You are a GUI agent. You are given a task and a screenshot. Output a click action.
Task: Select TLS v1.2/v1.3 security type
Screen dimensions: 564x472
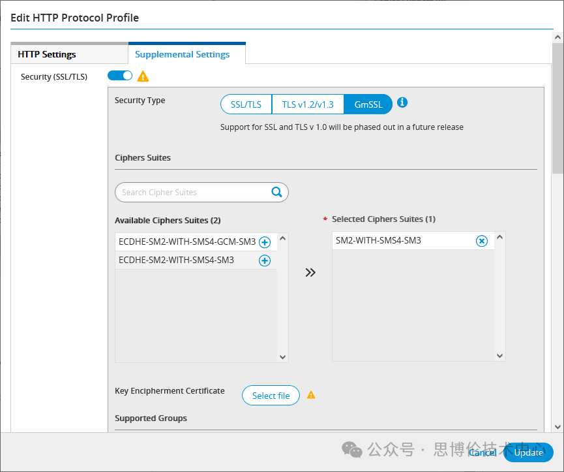click(x=308, y=104)
